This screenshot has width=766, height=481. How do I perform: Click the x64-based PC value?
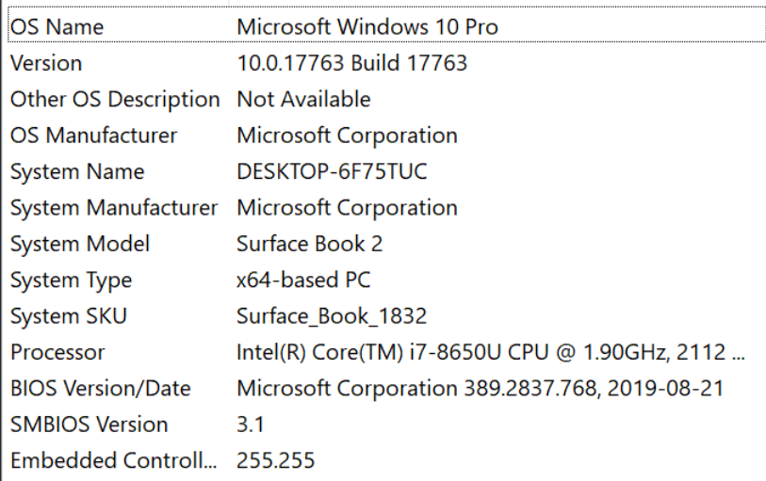303,280
